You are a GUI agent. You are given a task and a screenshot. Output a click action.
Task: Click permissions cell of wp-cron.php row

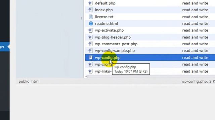tap(195, 64)
